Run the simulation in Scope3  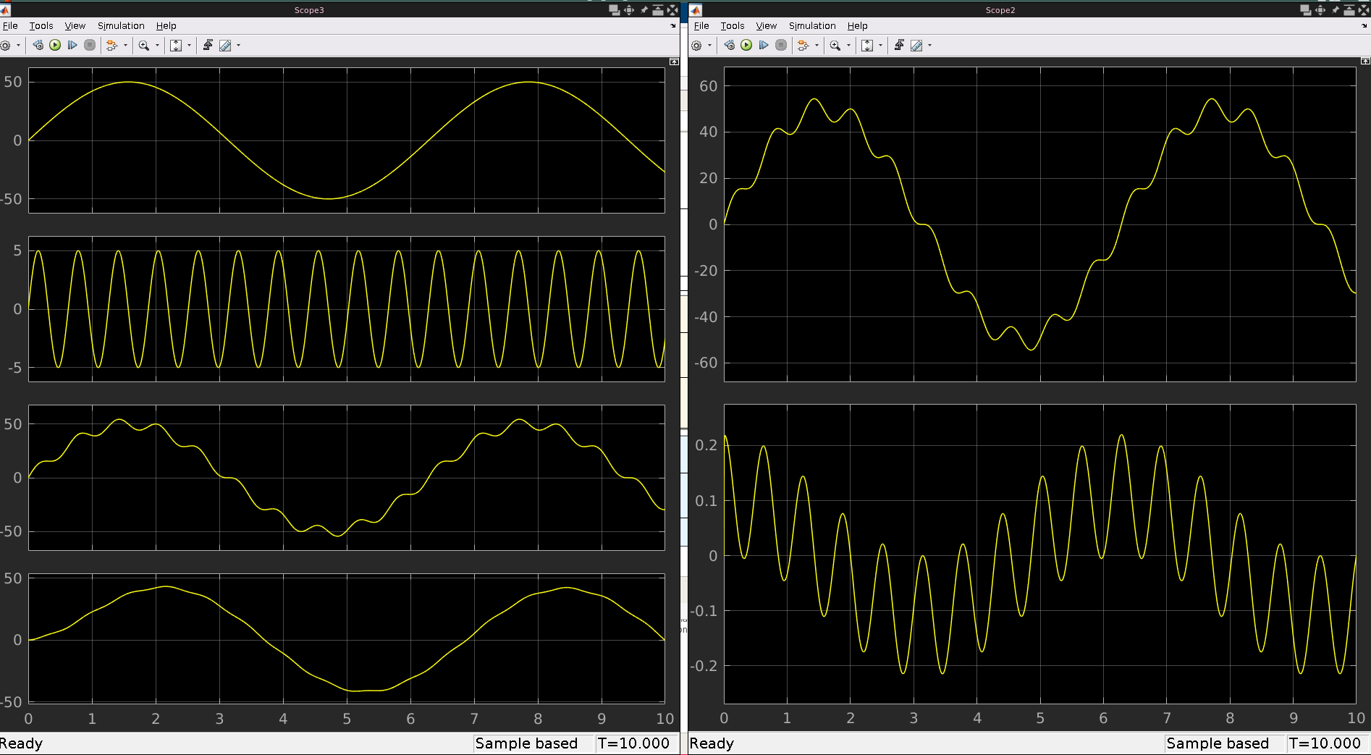(x=55, y=45)
